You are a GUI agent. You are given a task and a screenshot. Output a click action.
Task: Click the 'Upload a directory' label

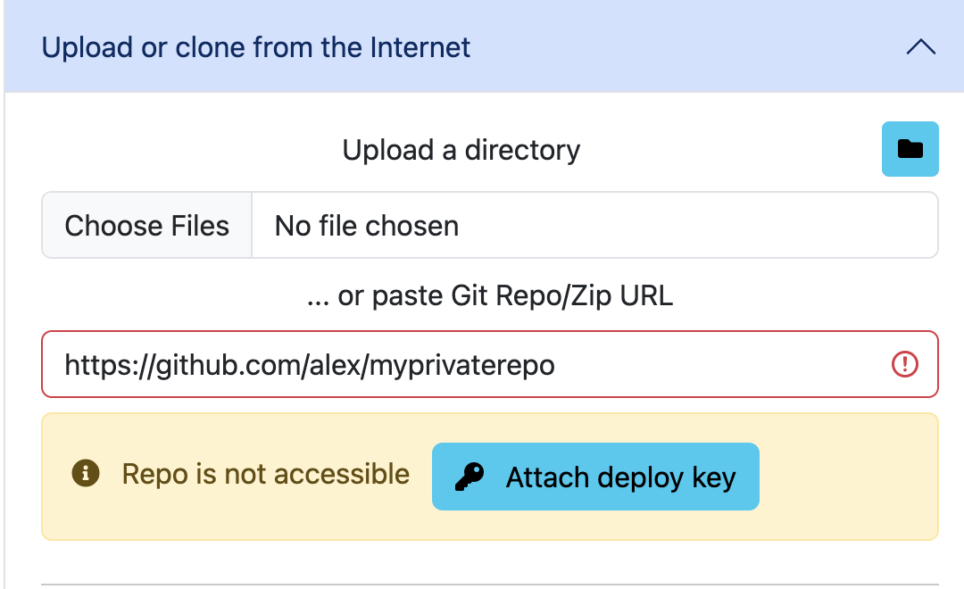(461, 150)
